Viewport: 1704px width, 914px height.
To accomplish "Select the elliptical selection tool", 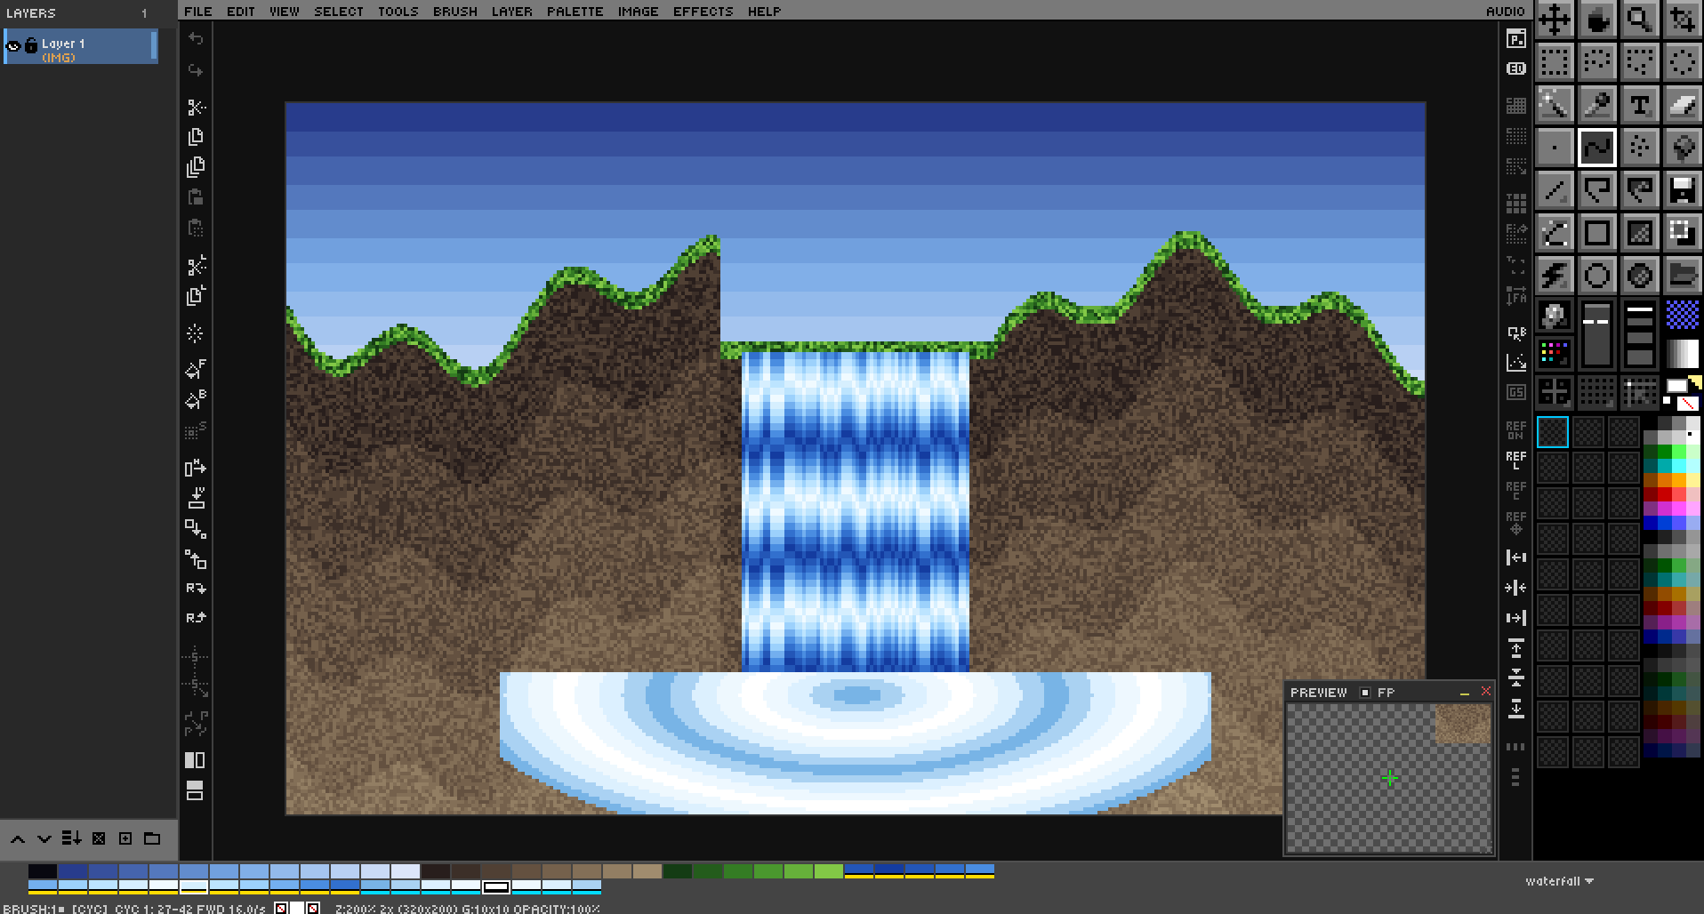I will coord(1682,61).
